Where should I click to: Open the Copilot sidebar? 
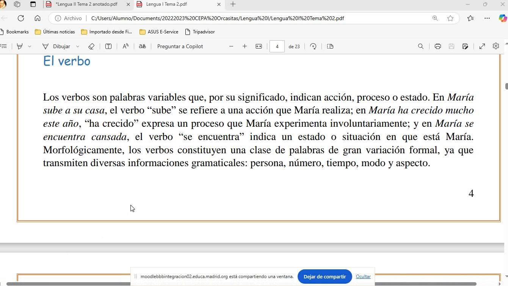click(503, 18)
